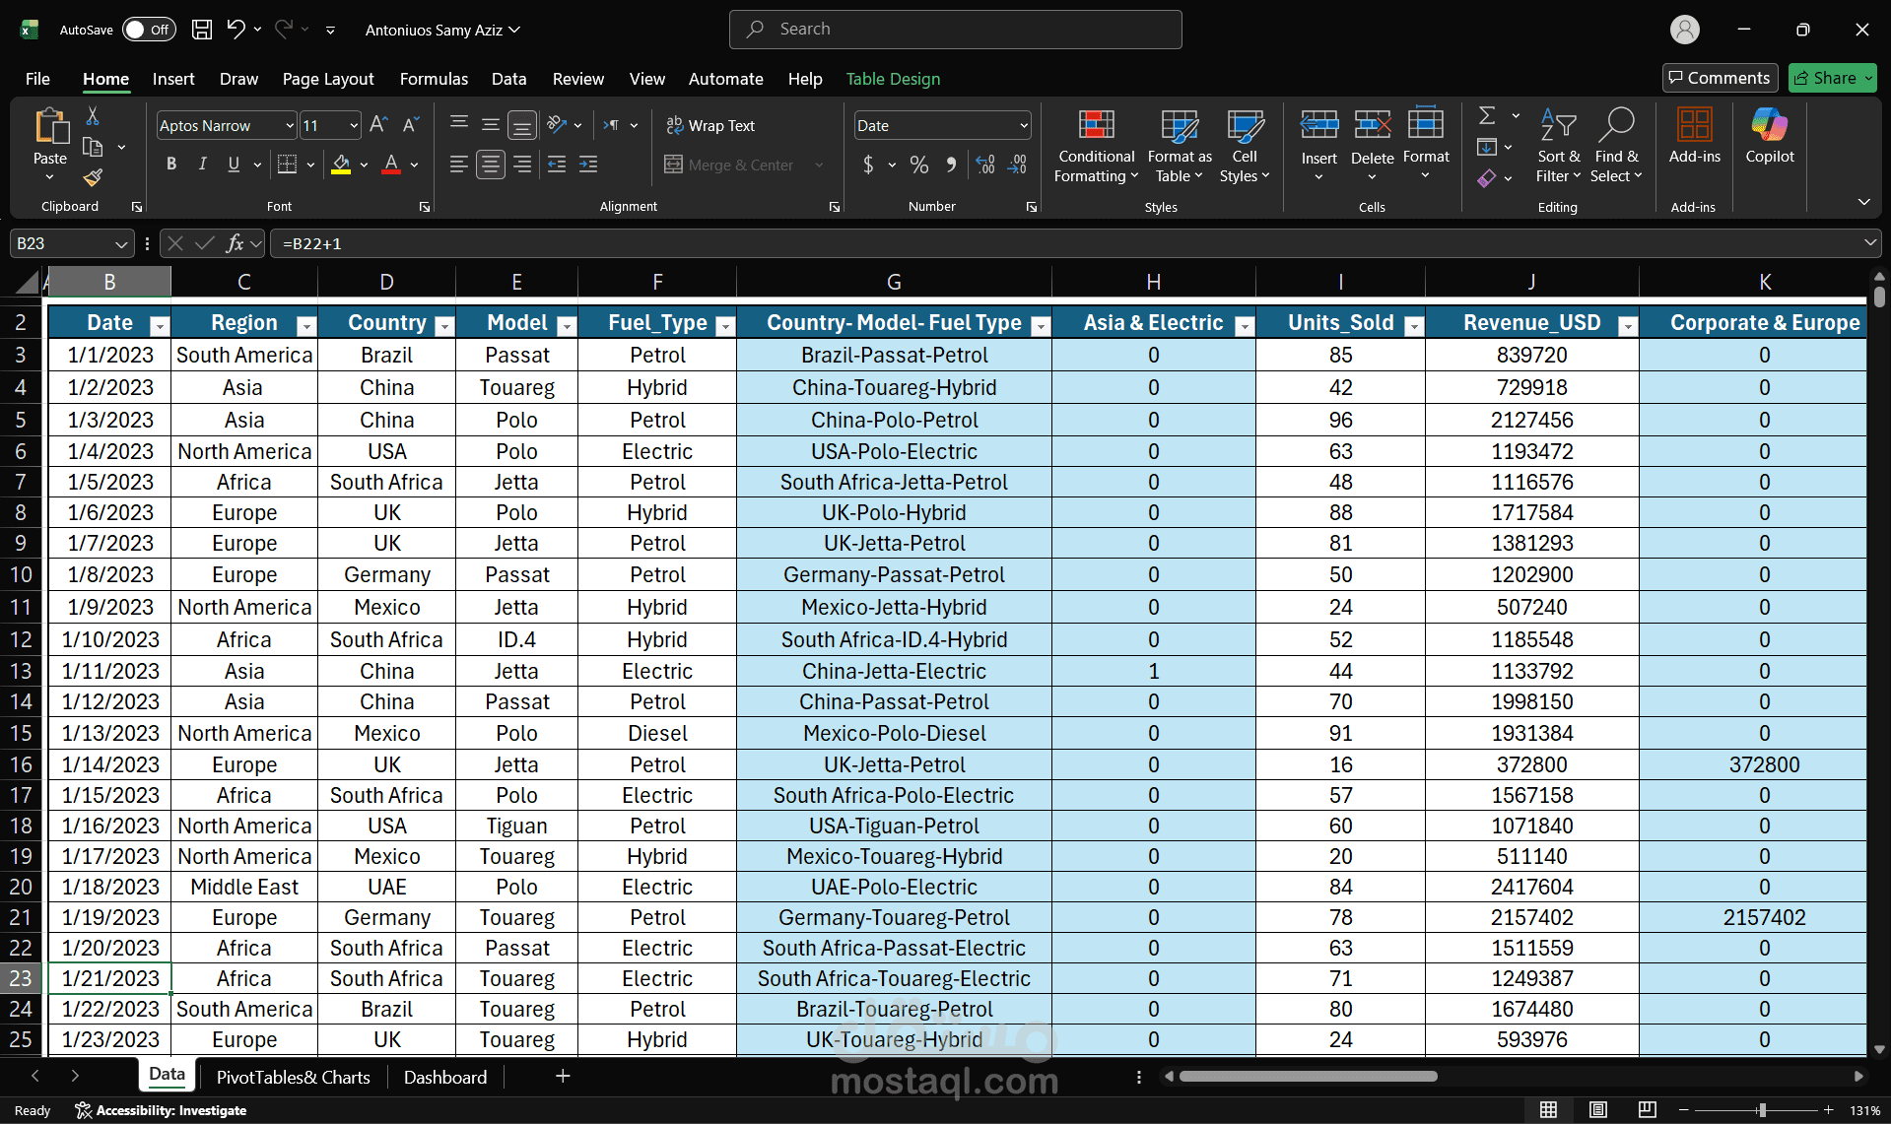Click the Increase Indent icon
Viewport: 1891px width, 1124px height.
(x=588, y=165)
